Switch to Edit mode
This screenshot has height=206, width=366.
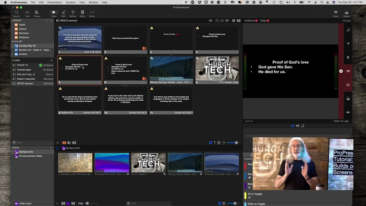63,14
